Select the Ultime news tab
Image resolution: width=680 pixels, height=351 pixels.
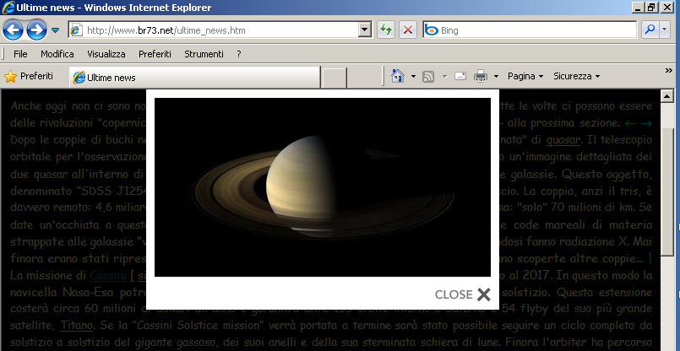195,78
